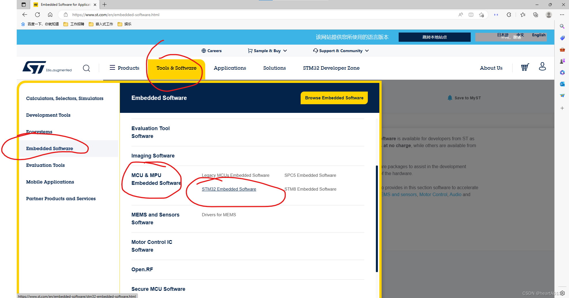Screen dimensions: 569x298
Task: Reload the page with the refresh icon
Action: [37, 15]
